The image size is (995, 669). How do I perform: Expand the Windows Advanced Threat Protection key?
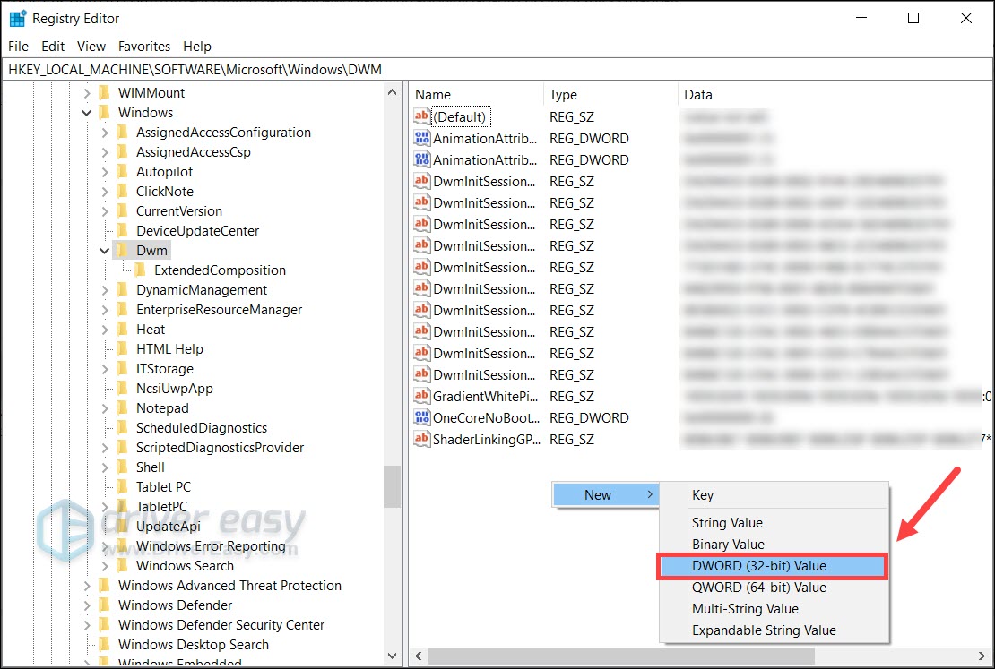(87, 586)
